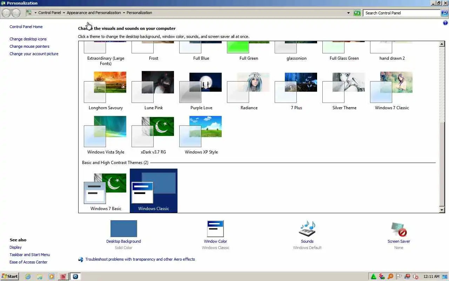Go back with the Back arrow button
Screen dimensions: 449x281
[6, 13]
